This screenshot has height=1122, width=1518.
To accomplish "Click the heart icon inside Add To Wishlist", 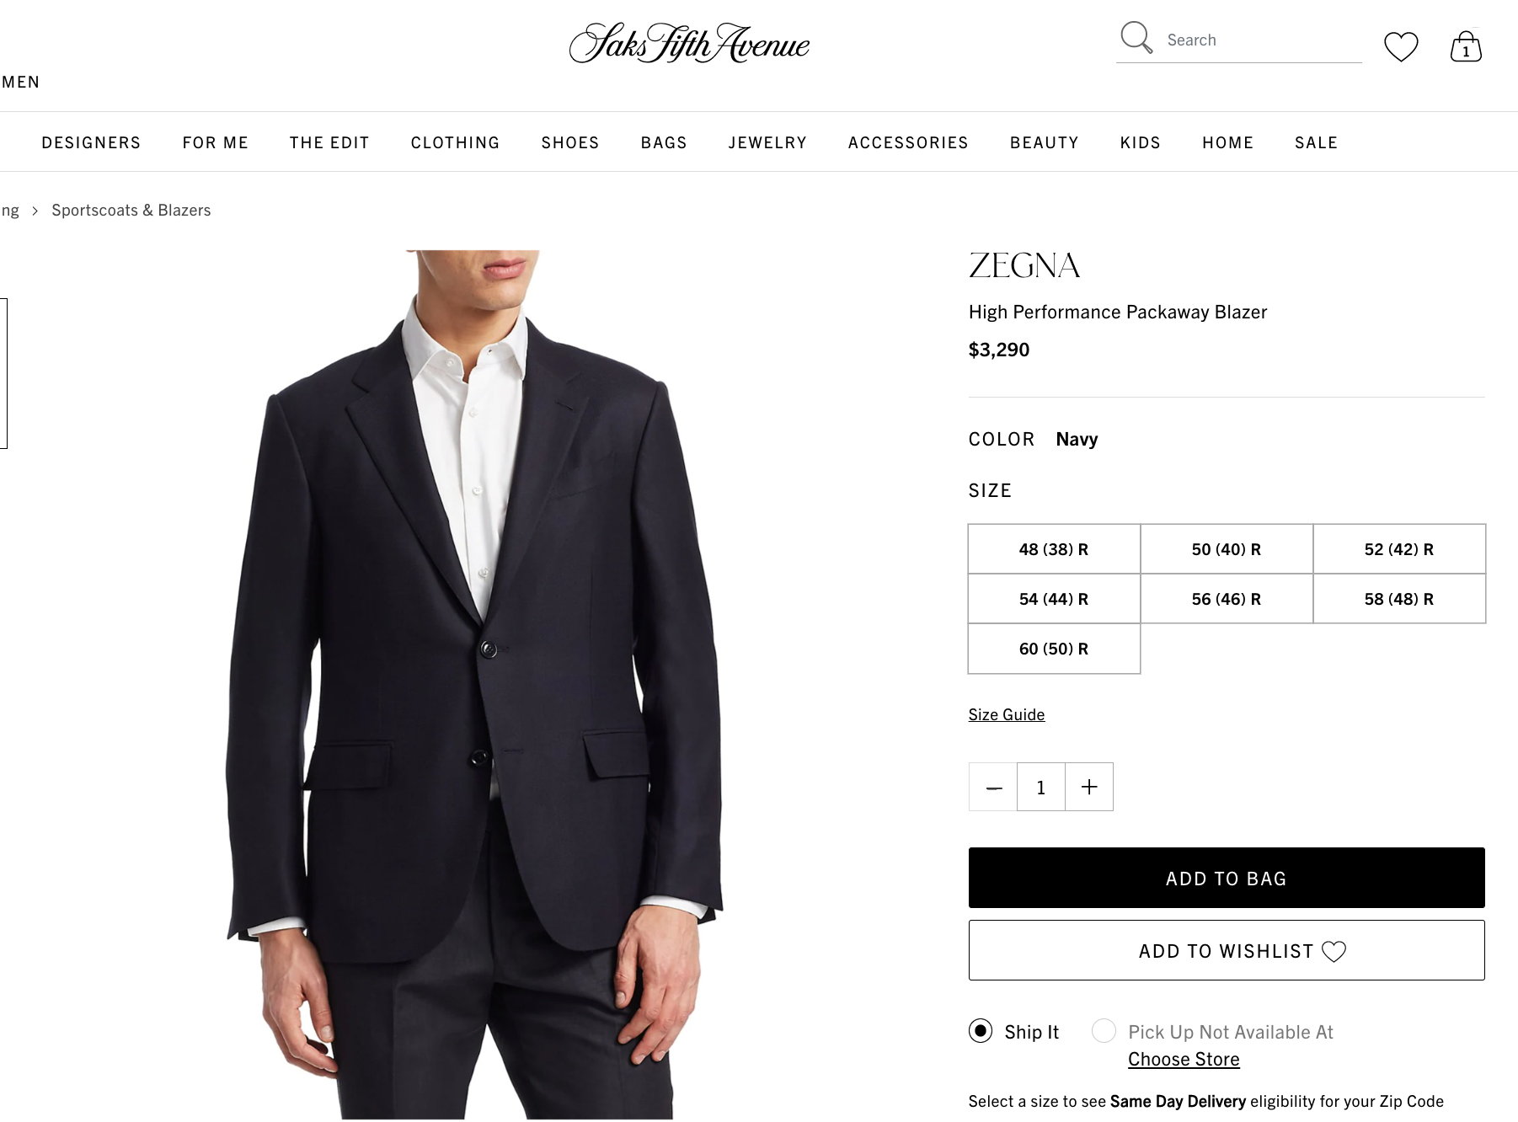I will (1336, 952).
